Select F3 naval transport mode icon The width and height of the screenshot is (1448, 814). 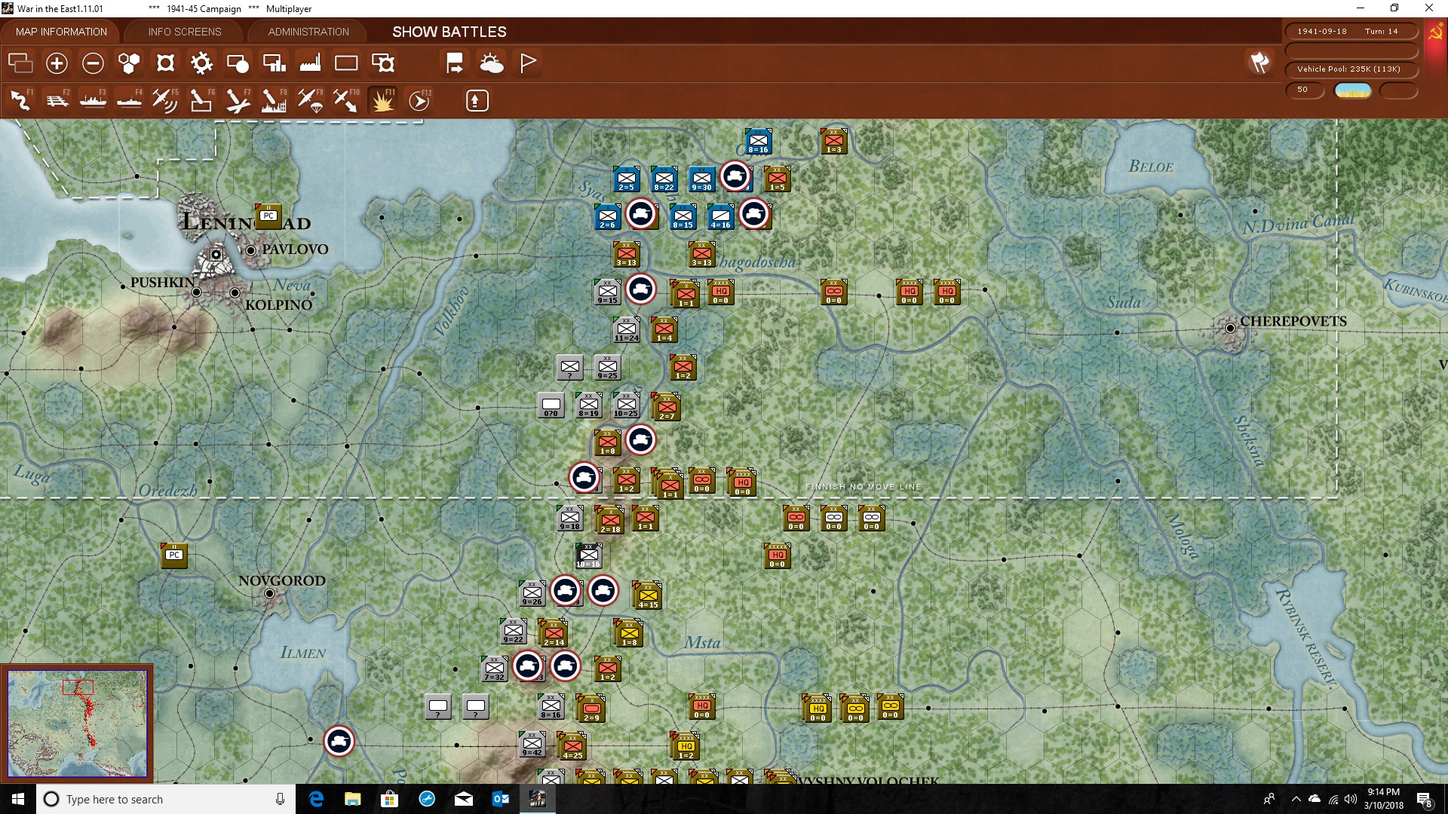94,100
